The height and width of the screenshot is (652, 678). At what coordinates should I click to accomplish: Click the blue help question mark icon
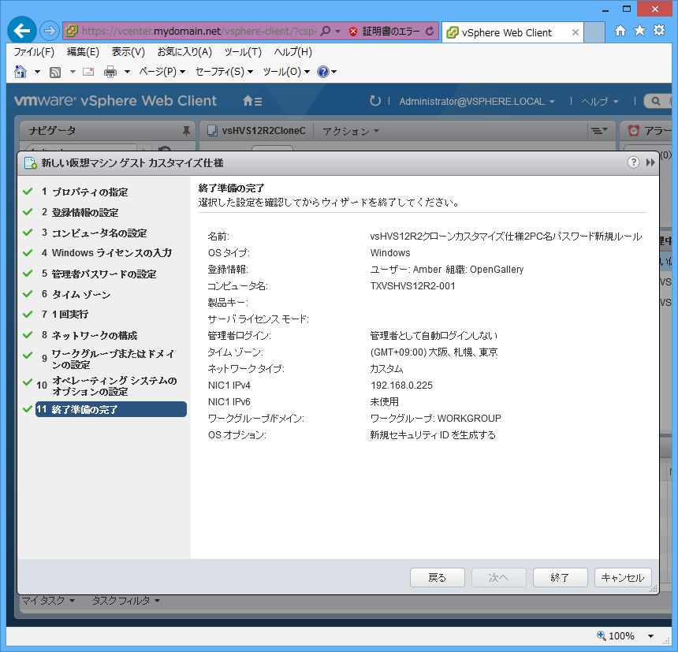pyautogui.click(x=322, y=71)
